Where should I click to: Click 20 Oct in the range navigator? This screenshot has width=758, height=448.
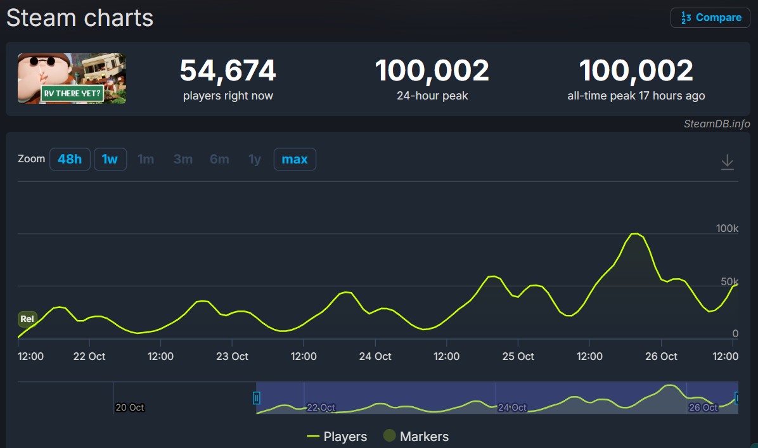point(129,407)
